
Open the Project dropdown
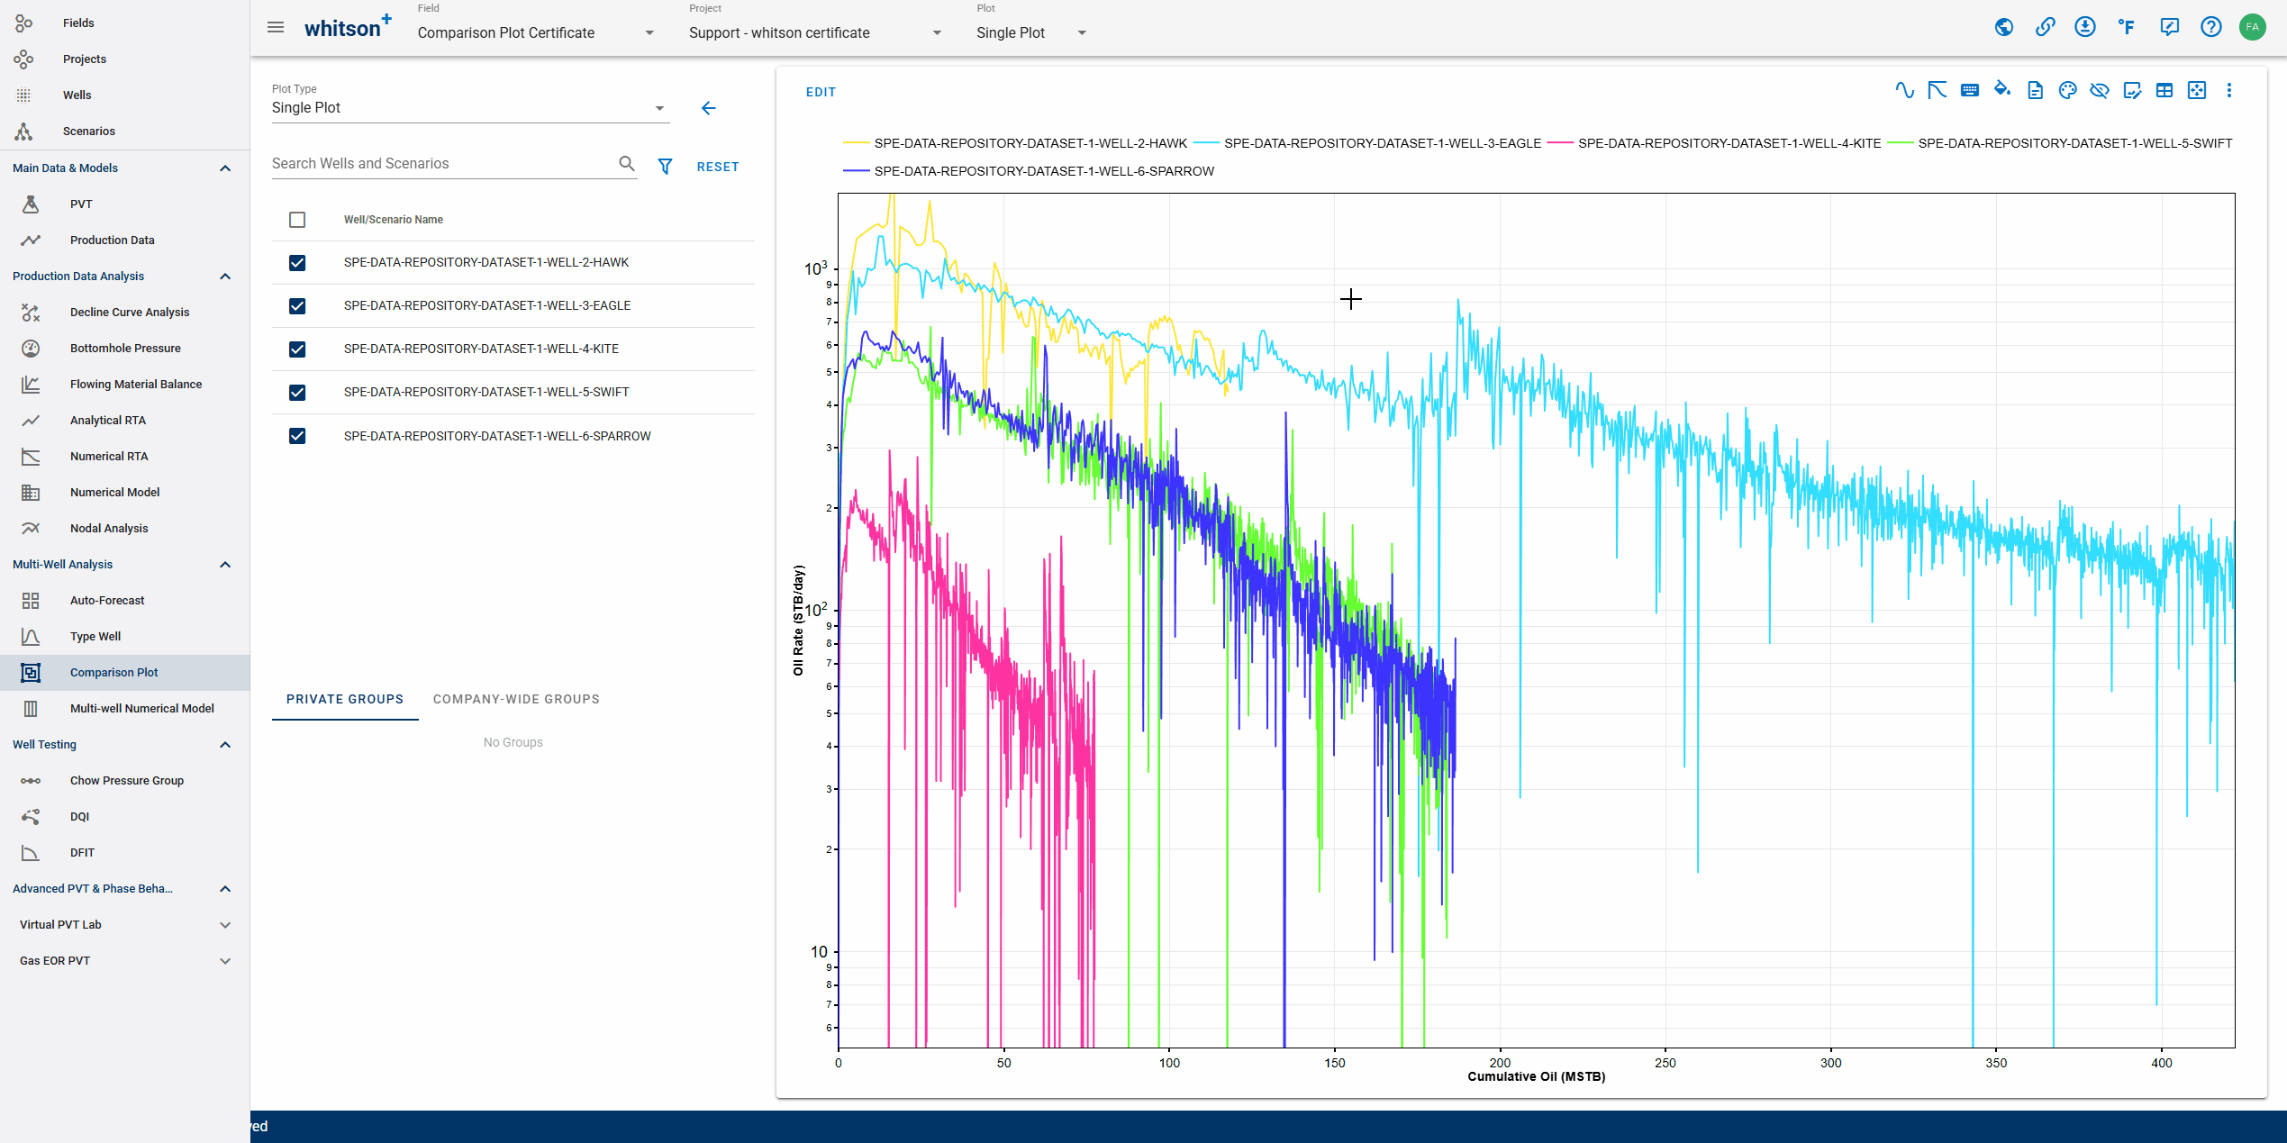coord(815,32)
